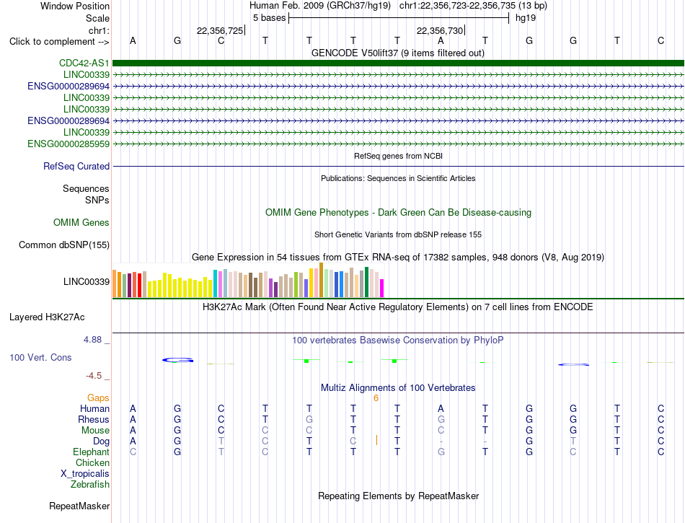Select the Mouse species label
685x523 pixels.
click(96, 431)
